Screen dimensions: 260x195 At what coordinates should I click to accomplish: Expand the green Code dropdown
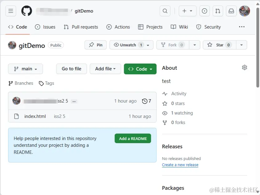(140, 69)
